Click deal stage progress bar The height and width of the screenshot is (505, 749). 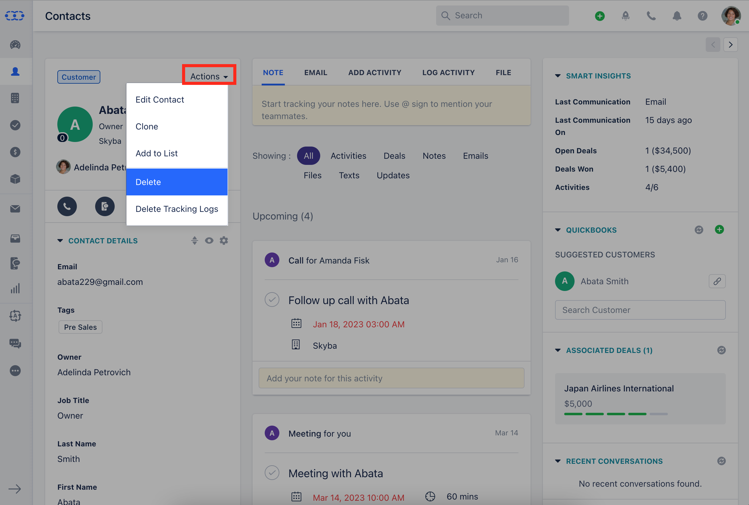[x=615, y=414]
